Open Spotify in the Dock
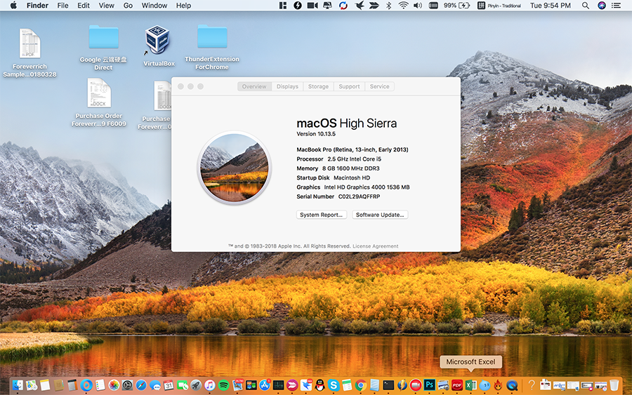Screen dimensions: 632x395 (223, 385)
